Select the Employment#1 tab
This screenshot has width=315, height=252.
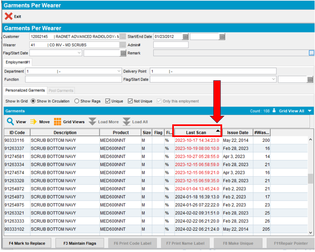18,62
